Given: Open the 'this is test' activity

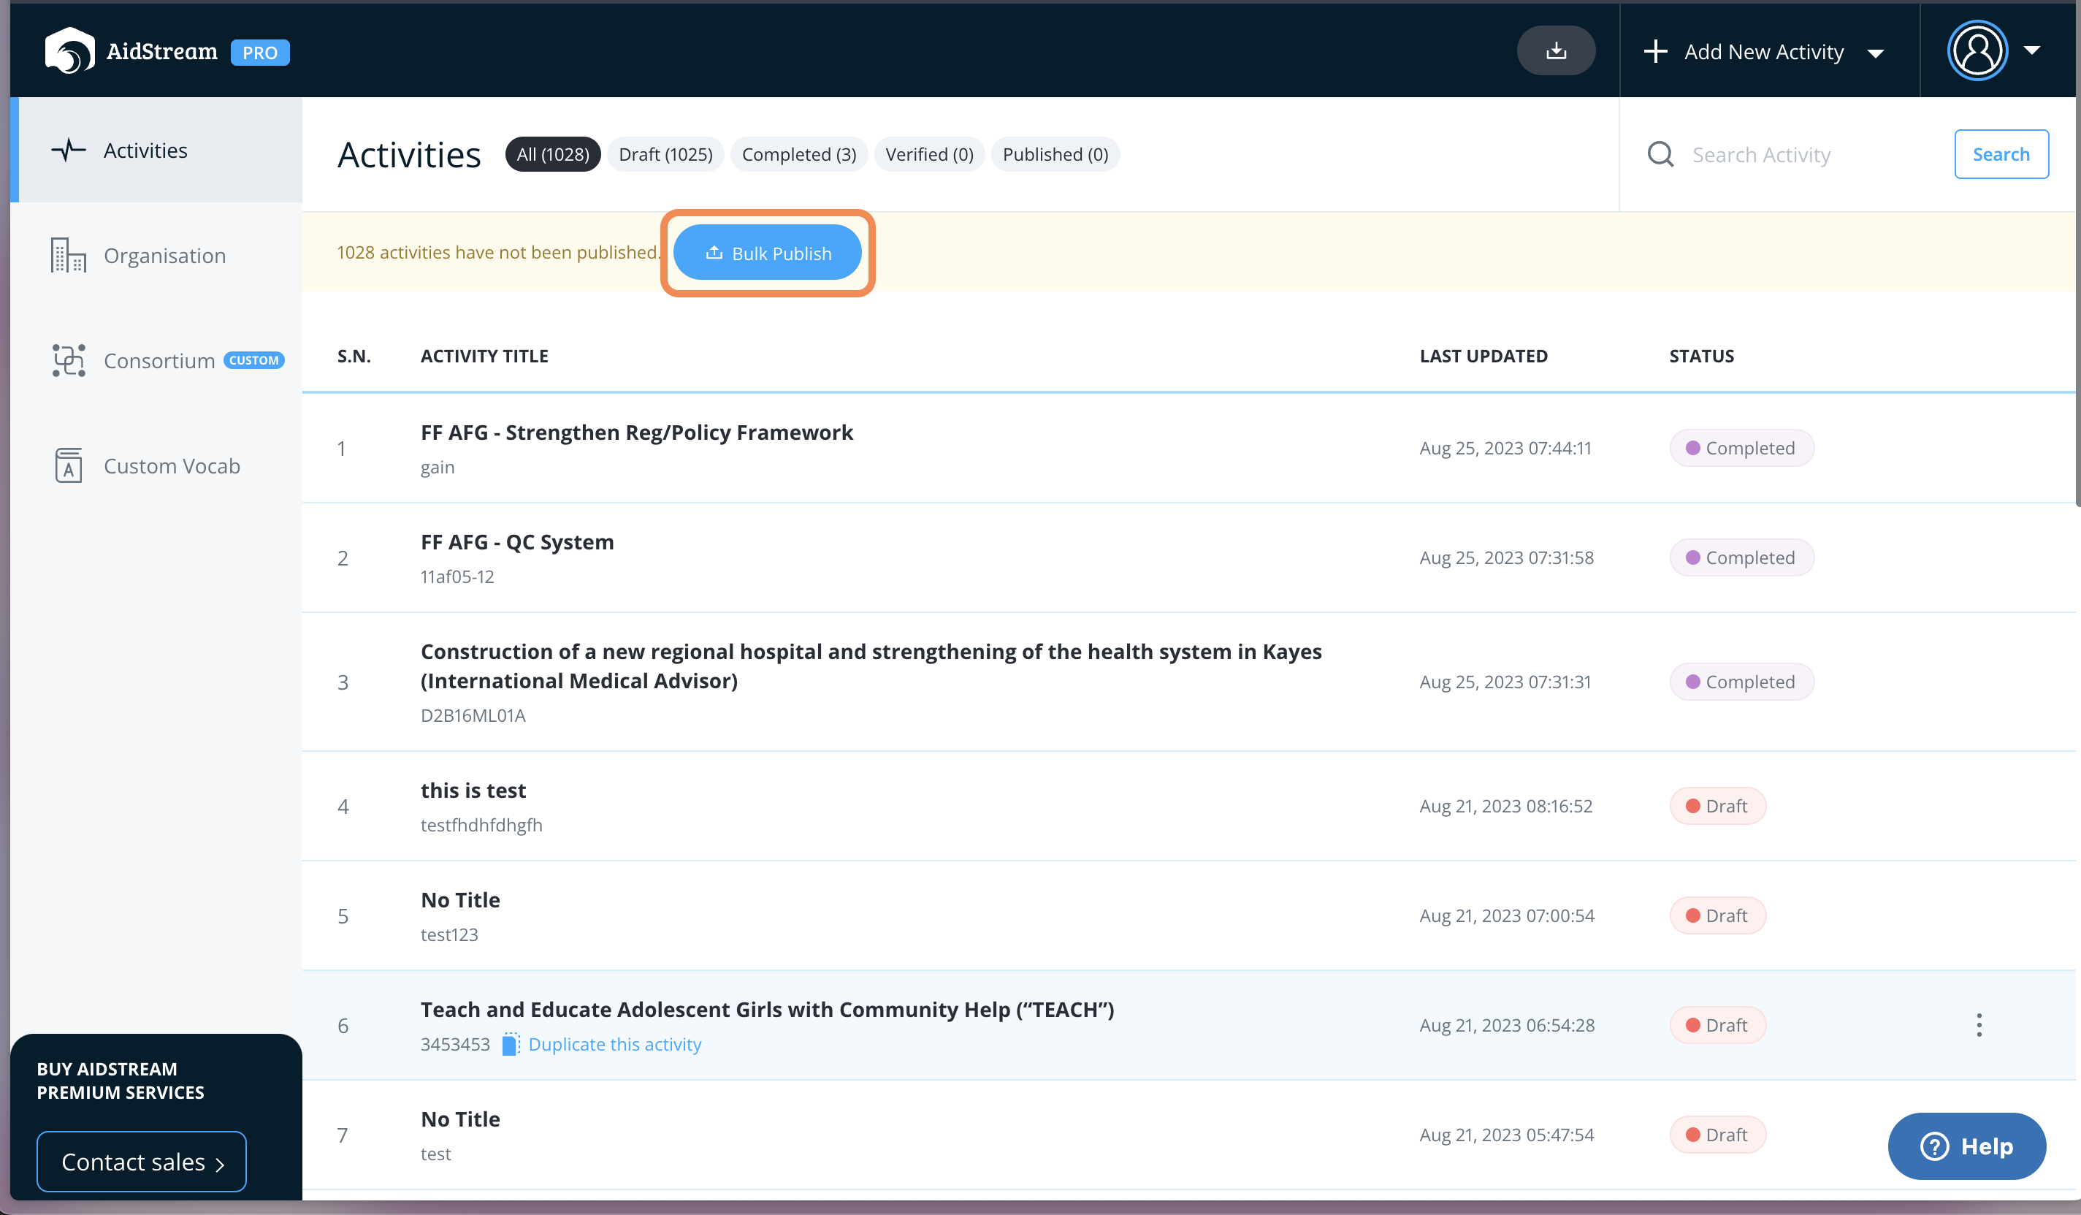Looking at the screenshot, I should tap(473, 791).
